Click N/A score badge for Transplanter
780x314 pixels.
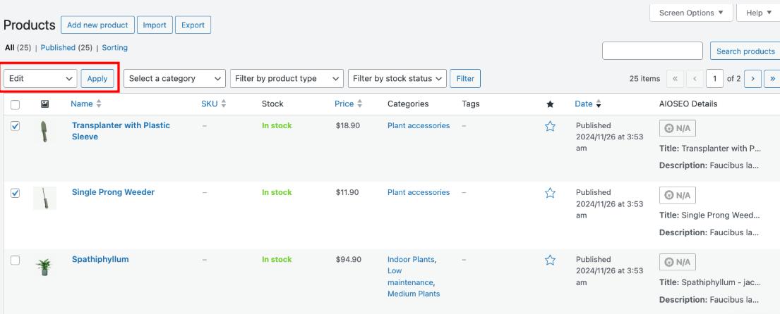click(x=677, y=129)
